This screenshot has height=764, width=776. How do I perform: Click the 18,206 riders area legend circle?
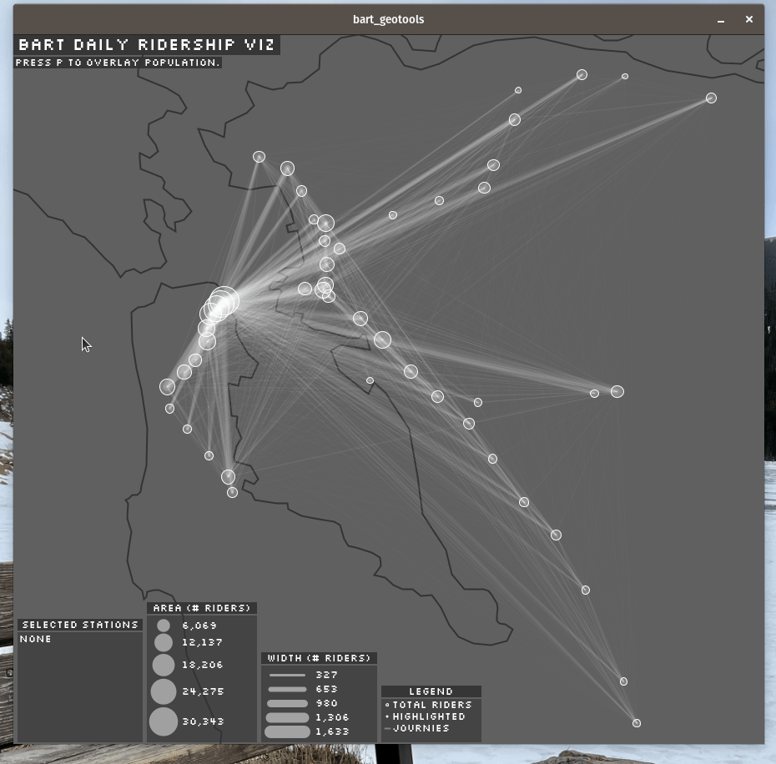164,665
